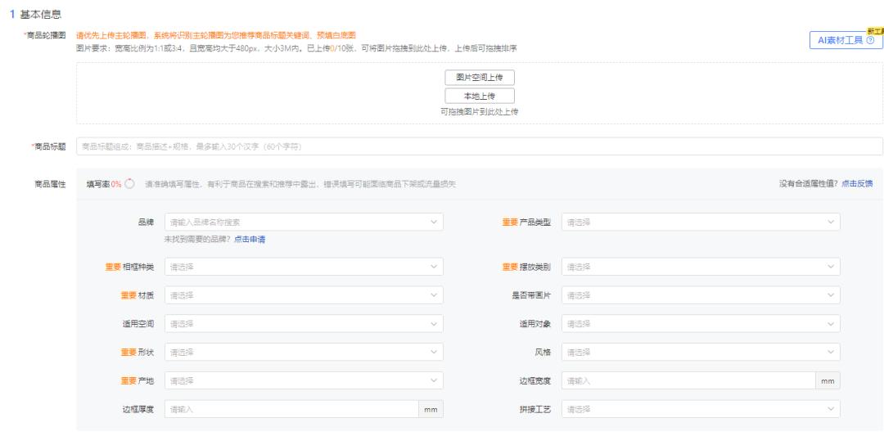Open the 适用空间 dropdown
The width and height of the screenshot is (884, 436).
[x=304, y=324]
